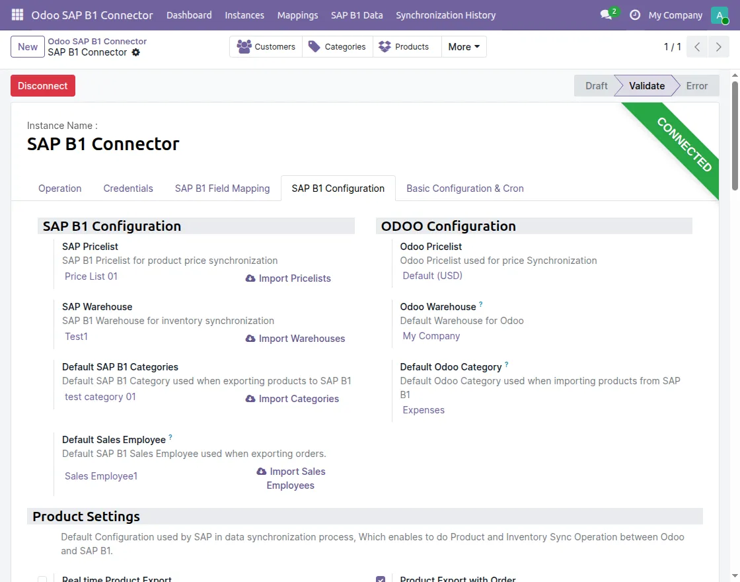Click the gear icon next to SAP B1 Connector
The height and width of the screenshot is (582, 740).
(x=136, y=52)
